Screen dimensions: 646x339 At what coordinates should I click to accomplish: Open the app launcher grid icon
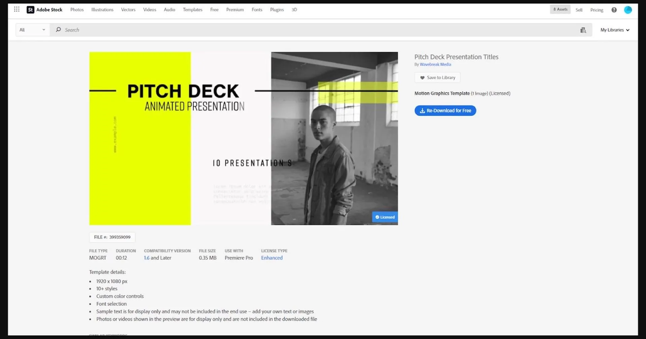point(16,9)
